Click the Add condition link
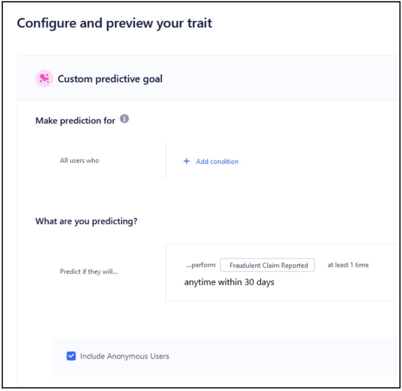This screenshot has width=402, height=391. [x=217, y=161]
